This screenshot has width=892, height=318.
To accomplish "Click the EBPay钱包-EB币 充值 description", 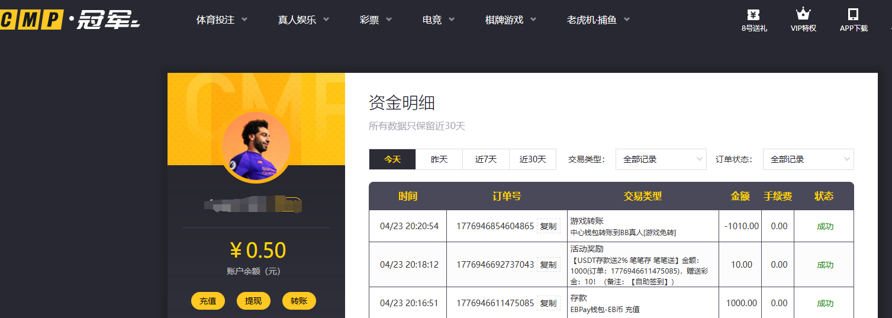I will pyautogui.click(x=605, y=309).
